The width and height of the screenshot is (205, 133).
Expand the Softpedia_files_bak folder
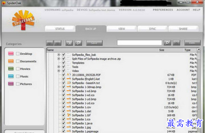59,55
